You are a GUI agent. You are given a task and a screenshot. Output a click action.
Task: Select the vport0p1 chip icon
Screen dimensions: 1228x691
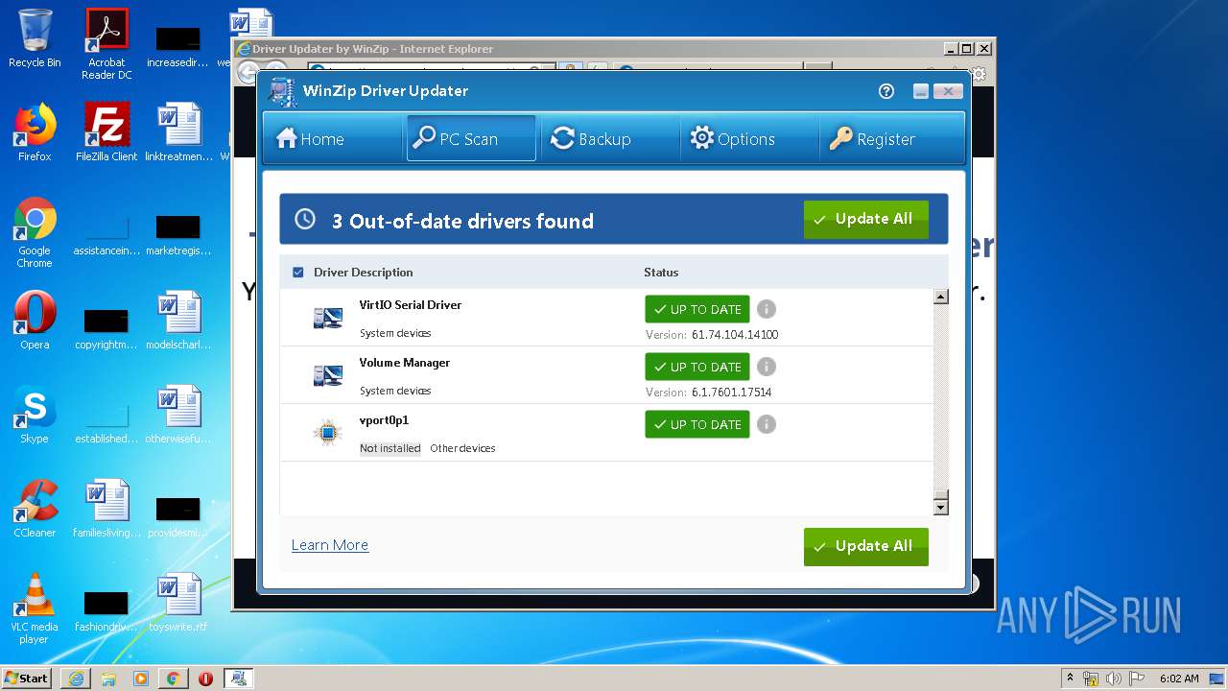tap(328, 433)
